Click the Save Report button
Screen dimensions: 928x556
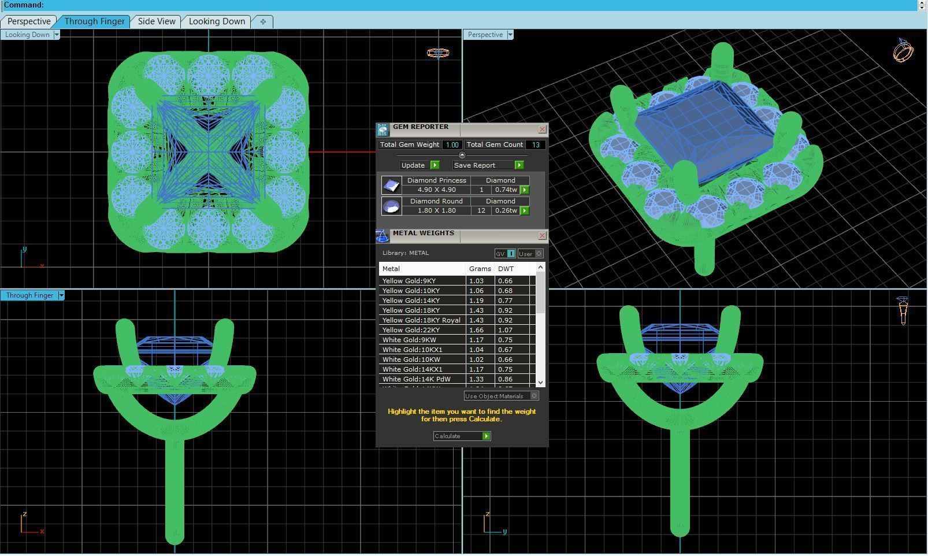coord(488,165)
